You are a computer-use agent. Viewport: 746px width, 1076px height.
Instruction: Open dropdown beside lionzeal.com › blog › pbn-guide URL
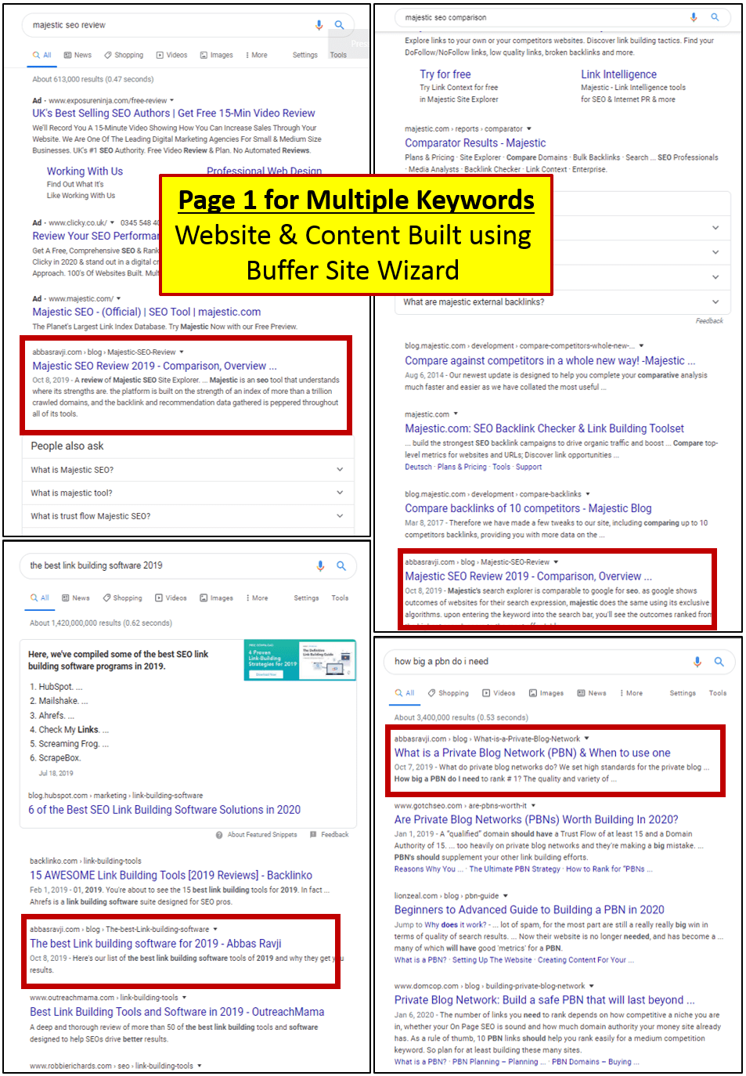pos(505,895)
